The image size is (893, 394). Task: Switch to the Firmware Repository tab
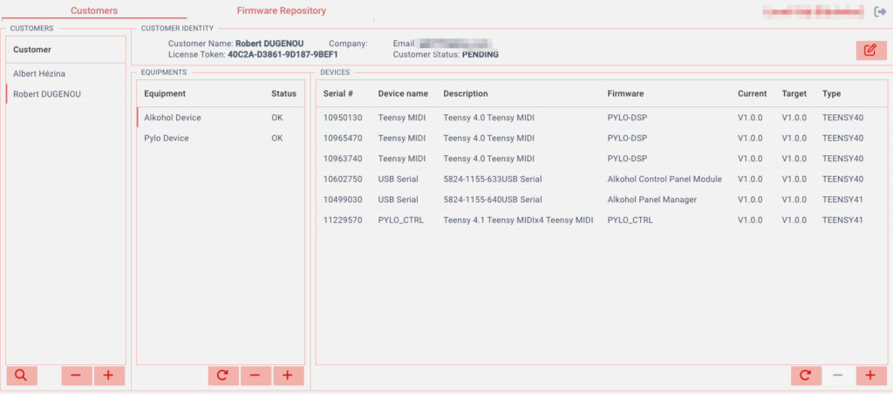pyautogui.click(x=281, y=11)
